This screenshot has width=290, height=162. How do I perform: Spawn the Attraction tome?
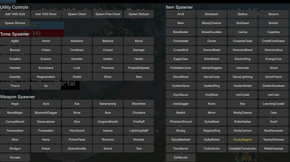point(77,41)
